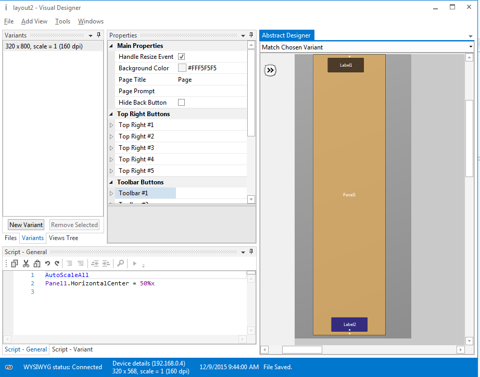Image resolution: width=480 pixels, height=377 pixels.
Task: Click the double-arrow expand icon in designer
Action: (x=270, y=70)
